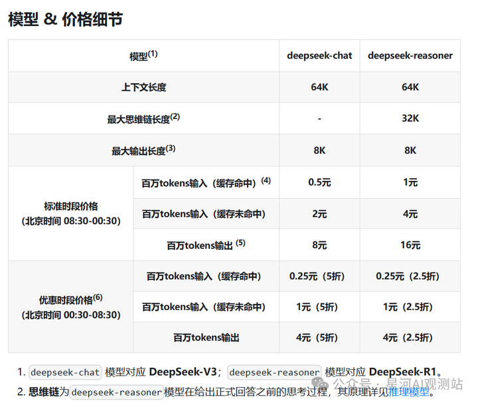
Task: Select the 4元 standard cache-miss reasoner price
Action: coord(410,214)
